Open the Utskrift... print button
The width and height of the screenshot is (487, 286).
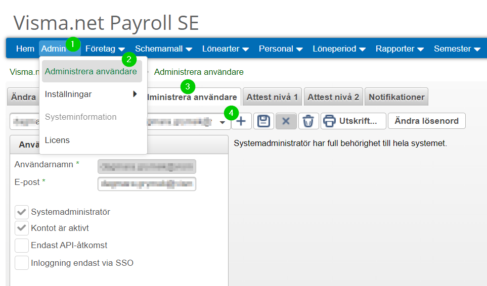pos(353,121)
